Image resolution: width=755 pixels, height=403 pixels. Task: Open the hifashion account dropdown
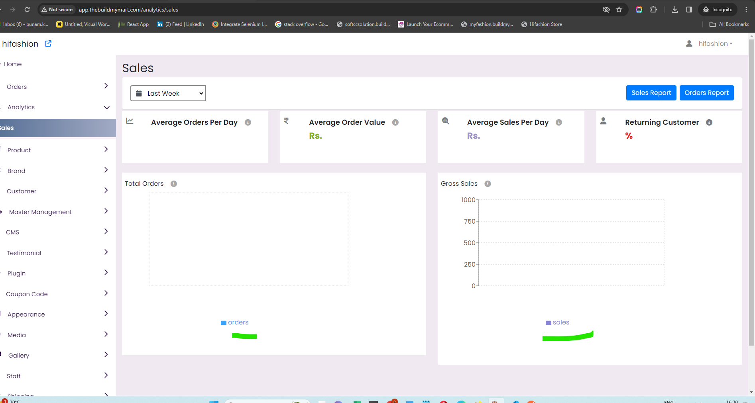[x=716, y=44]
